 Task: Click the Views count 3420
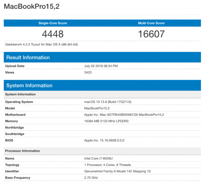pyautogui.click(x=88, y=72)
